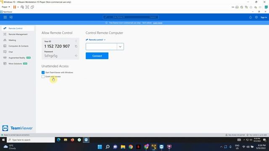Open Firefox from guest taskbar
Screen dimensions: 269x151
pos(72,140)
